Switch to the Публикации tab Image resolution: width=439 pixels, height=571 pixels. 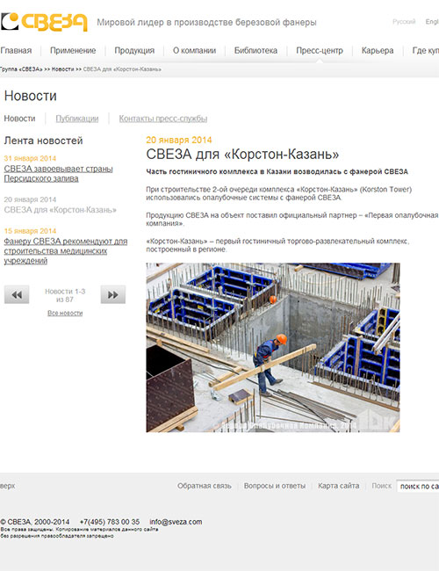pyautogui.click(x=76, y=119)
